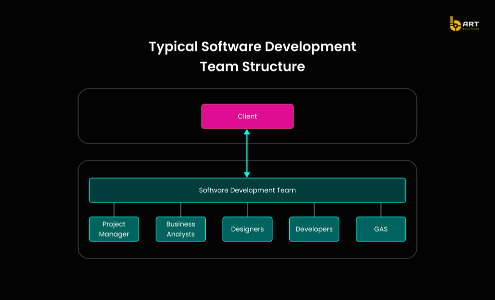Viewport: 495px width, 300px height.
Task: Select the Designers role node
Action: 247,229
